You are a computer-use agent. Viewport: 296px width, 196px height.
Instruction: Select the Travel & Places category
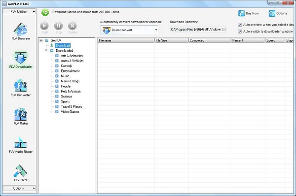[x=72, y=106]
